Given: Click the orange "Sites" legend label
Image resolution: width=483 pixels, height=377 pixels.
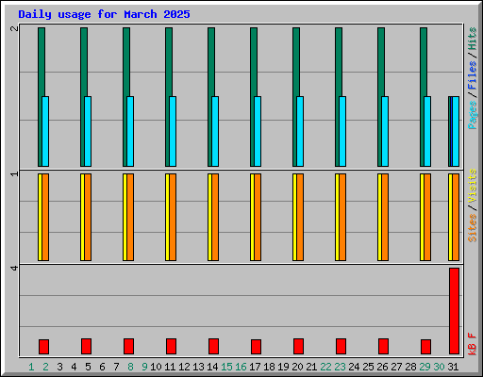Looking at the screenshot, I should click(472, 228).
